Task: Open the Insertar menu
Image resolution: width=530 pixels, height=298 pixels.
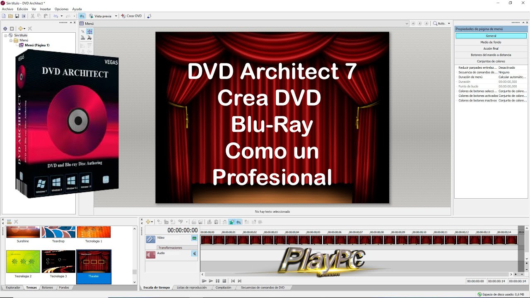Action: point(45,9)
